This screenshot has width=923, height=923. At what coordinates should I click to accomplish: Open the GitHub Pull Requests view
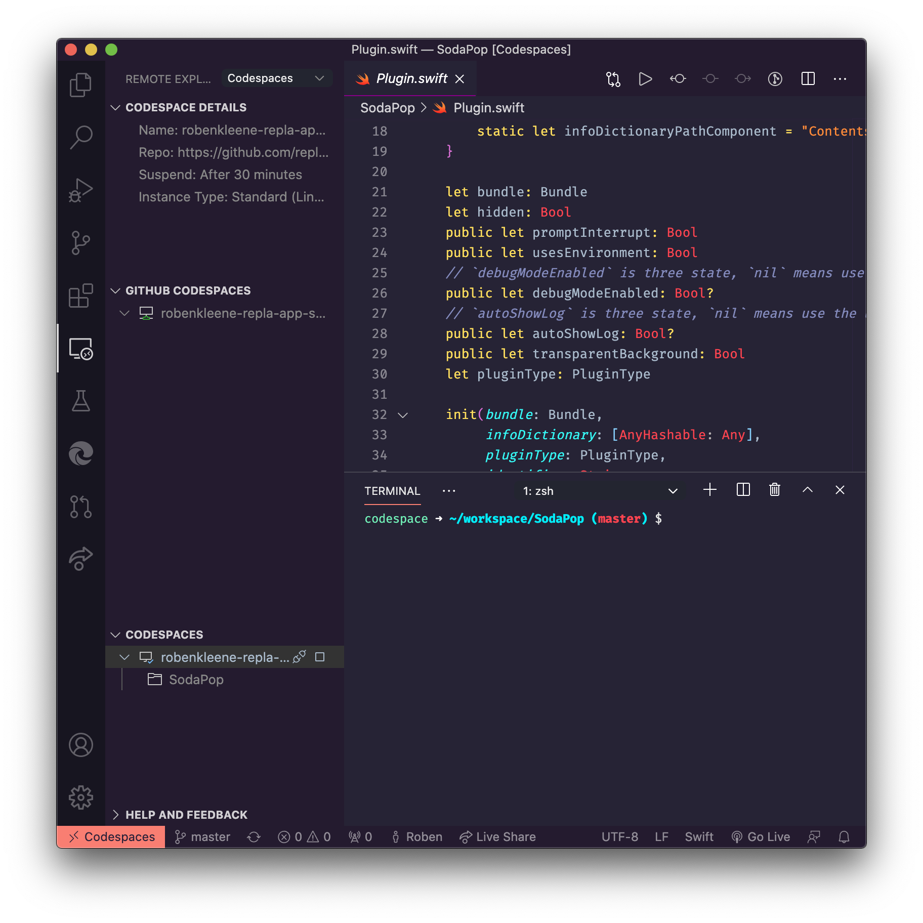(x=81, y=507)
